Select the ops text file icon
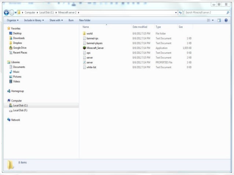The height and width of the screenshot is (175, 234). click(84, 53)
